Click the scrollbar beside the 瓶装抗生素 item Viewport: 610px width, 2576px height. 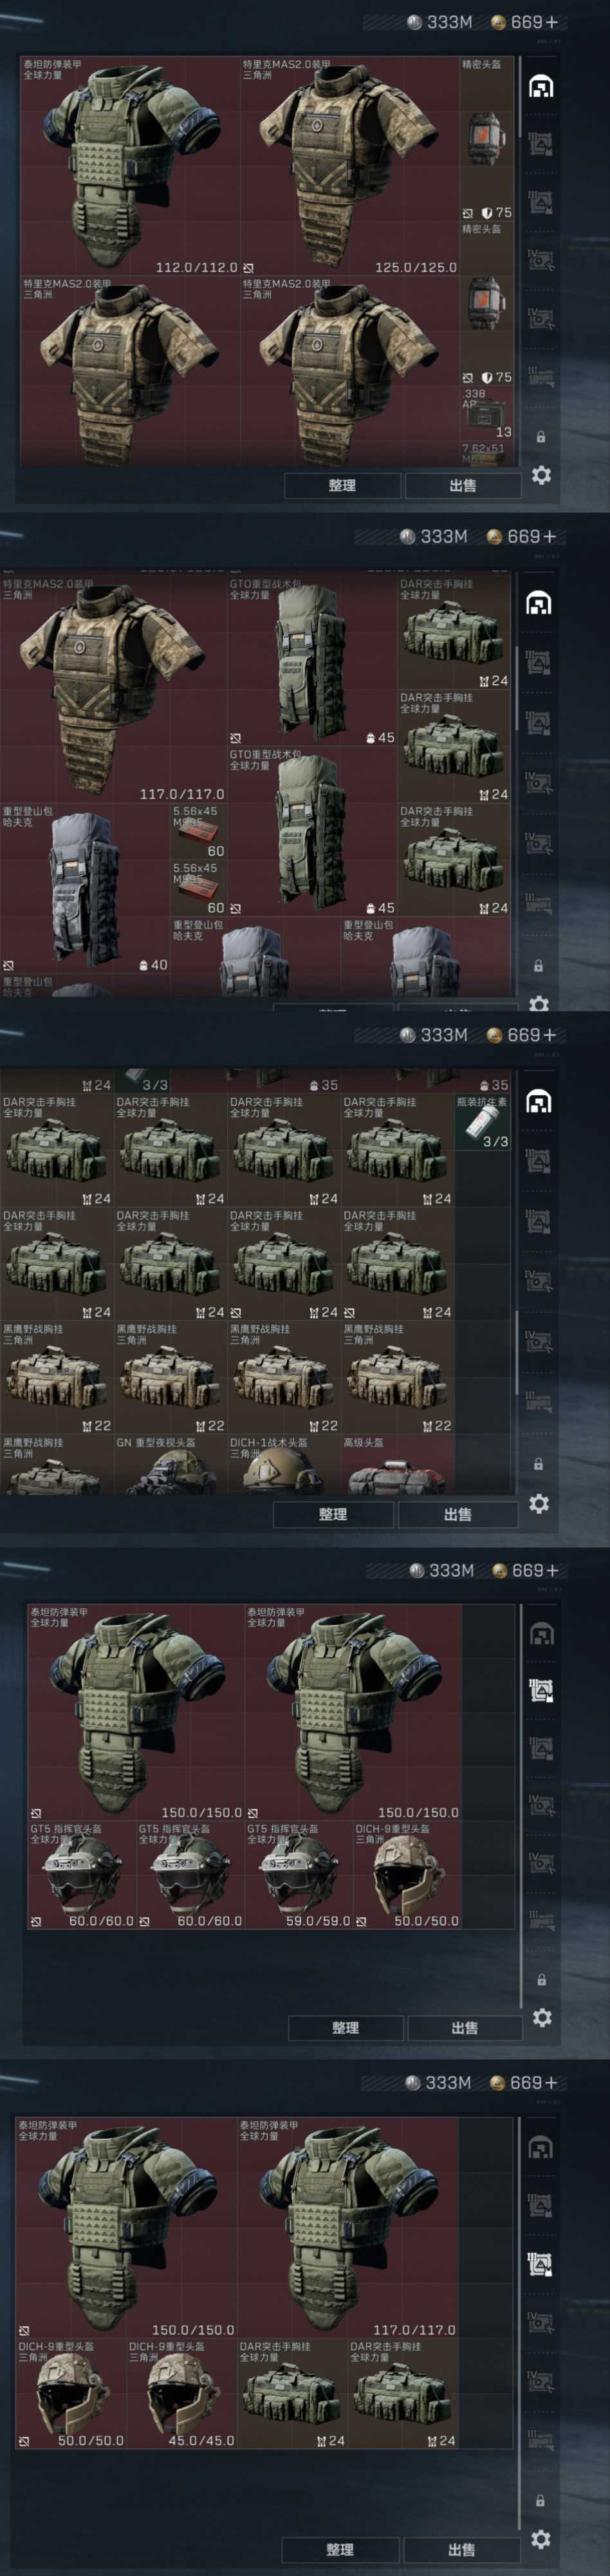click(x=517, y=1350)
